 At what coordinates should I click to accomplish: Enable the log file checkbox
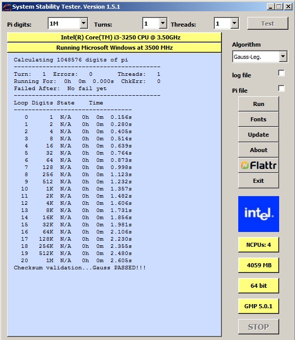281,73
